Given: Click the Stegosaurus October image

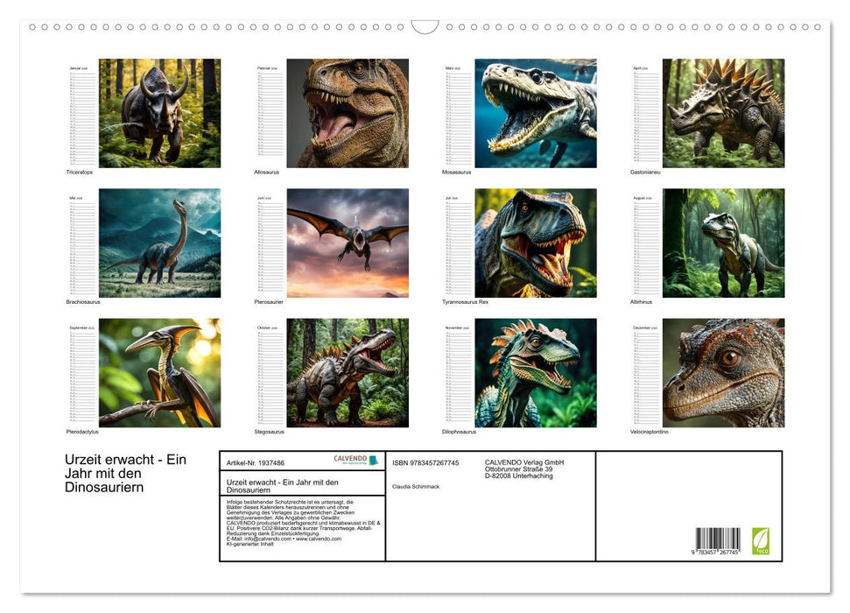Looking at the screenshot, I should 348,373.
